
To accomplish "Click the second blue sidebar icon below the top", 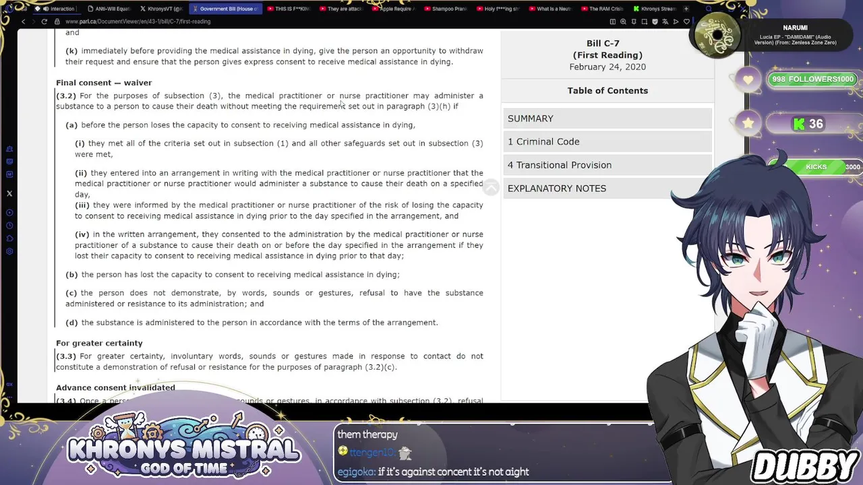I will click(9, 162).
